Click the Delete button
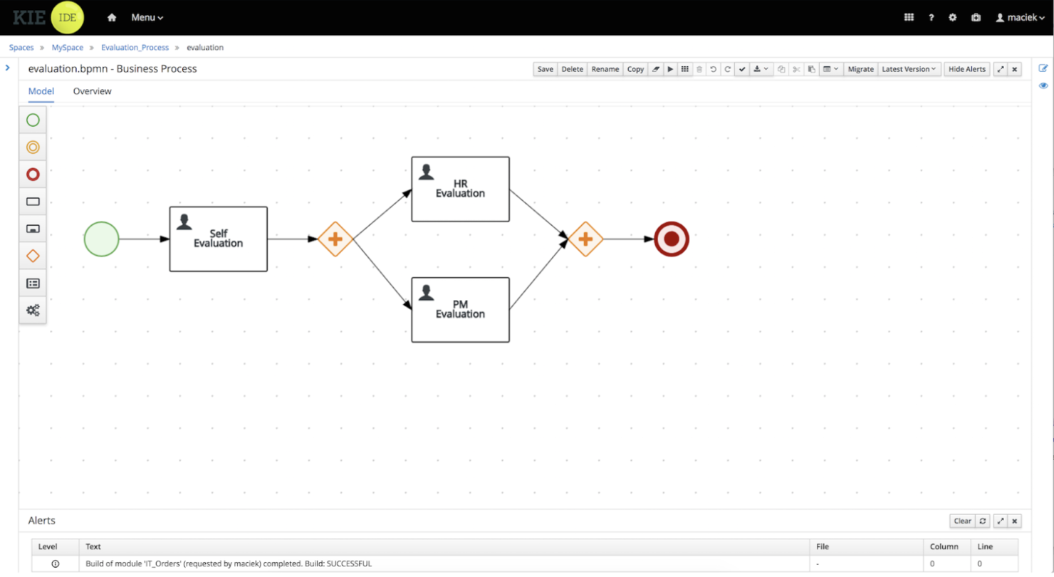The height and width of the screenshot is (577, 1054). 572,69
